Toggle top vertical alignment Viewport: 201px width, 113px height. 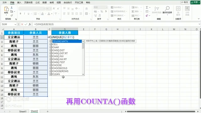[x=64, y=8]
